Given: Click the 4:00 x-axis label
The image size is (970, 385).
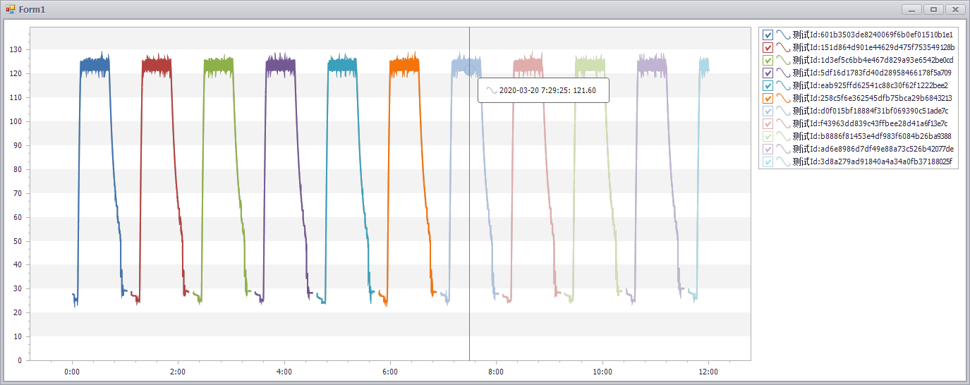Looking at the screenshot, I should tap(284, 372).
